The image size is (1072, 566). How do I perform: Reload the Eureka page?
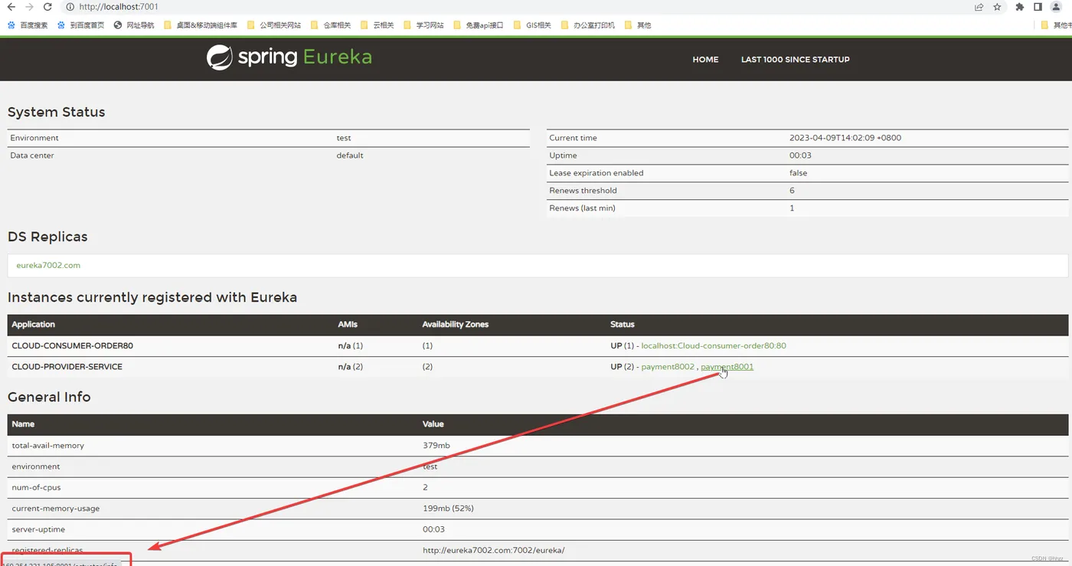tap(47, 7)
